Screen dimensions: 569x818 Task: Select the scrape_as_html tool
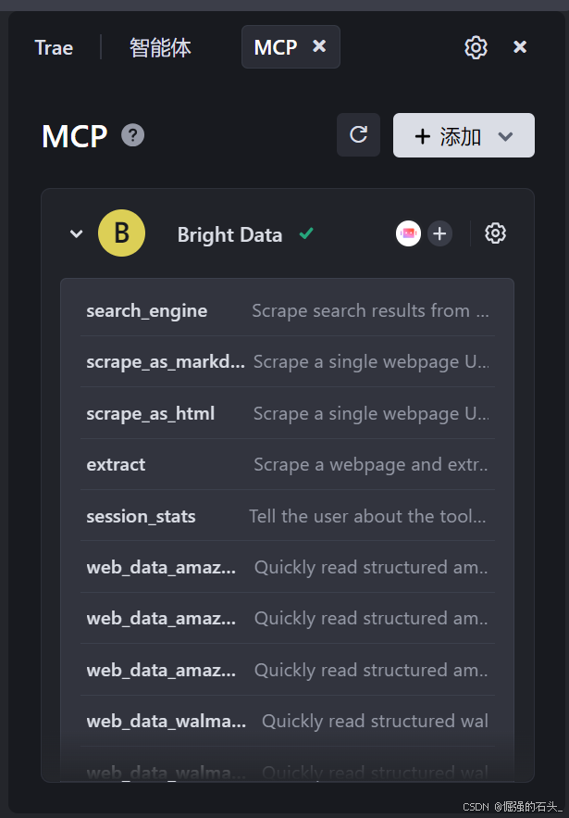click(151, 413)
